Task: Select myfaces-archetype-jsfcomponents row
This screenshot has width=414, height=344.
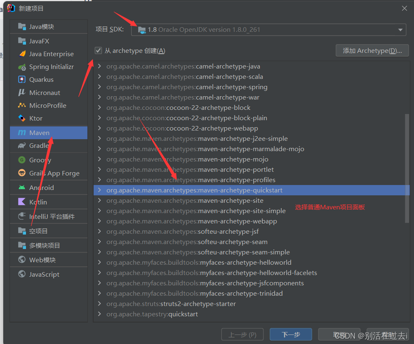Action: coord(252,283)
